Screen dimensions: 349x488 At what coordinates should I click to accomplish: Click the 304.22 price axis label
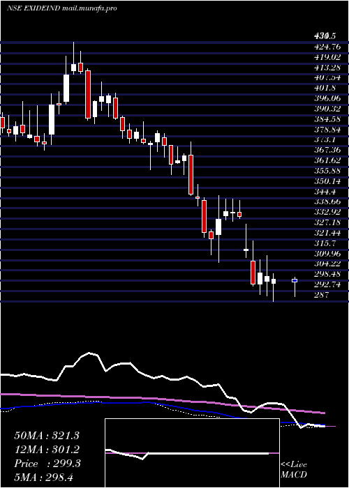(327, 264)
